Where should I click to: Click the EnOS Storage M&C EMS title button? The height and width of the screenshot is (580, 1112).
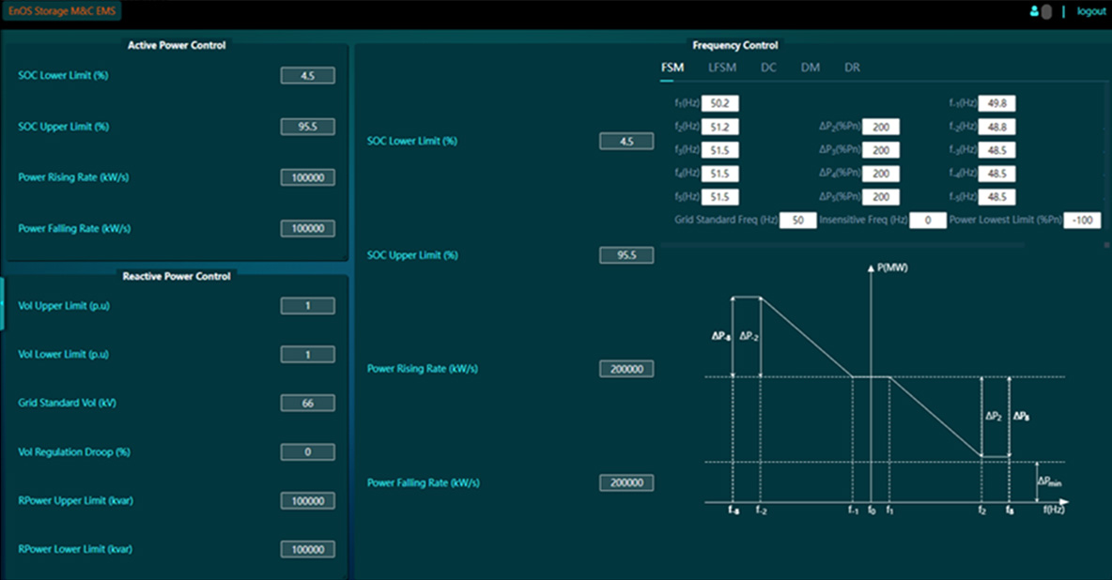click(61, 11)
